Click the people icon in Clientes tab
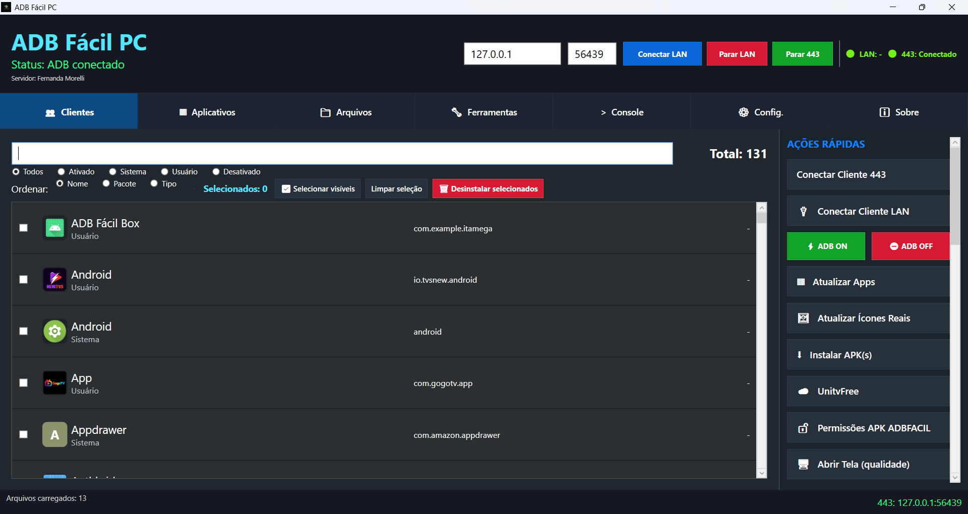This screenshot has width=968, height=514. pos(50,113)
